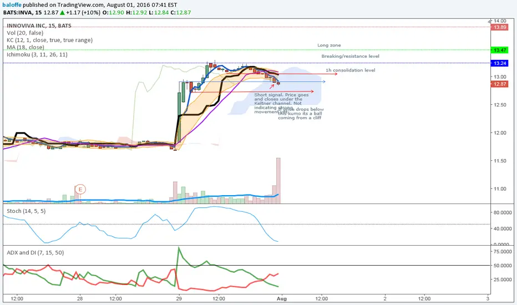517x305 pixels.
Task: Select the BATS:INVA, 15 symbol label
Action: [22, 13]
